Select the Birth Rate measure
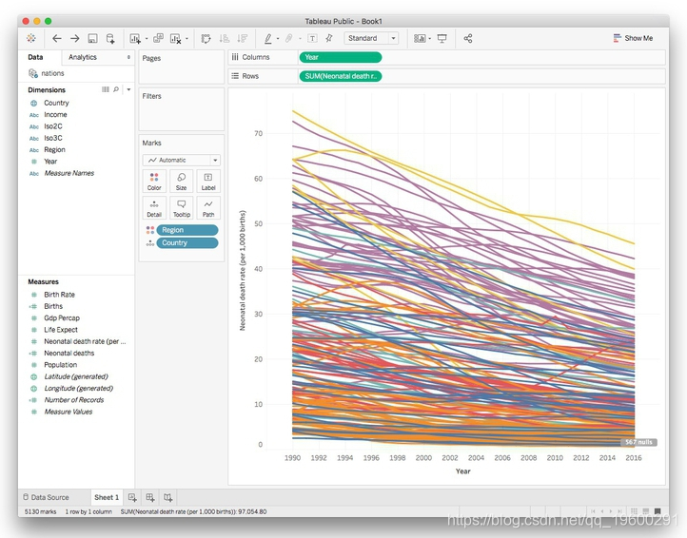The height and width of the screenshot is (538, 687). [59, 295]
